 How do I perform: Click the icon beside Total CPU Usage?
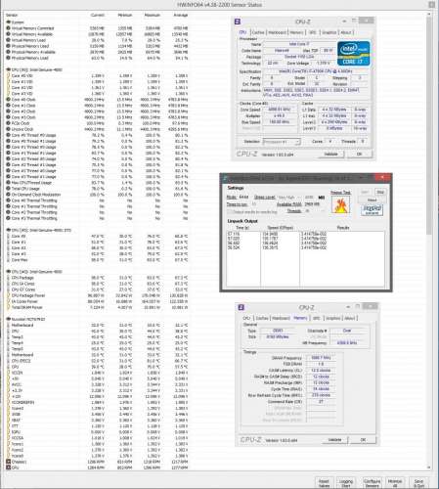pyautogui.click(x=9, y=189)
